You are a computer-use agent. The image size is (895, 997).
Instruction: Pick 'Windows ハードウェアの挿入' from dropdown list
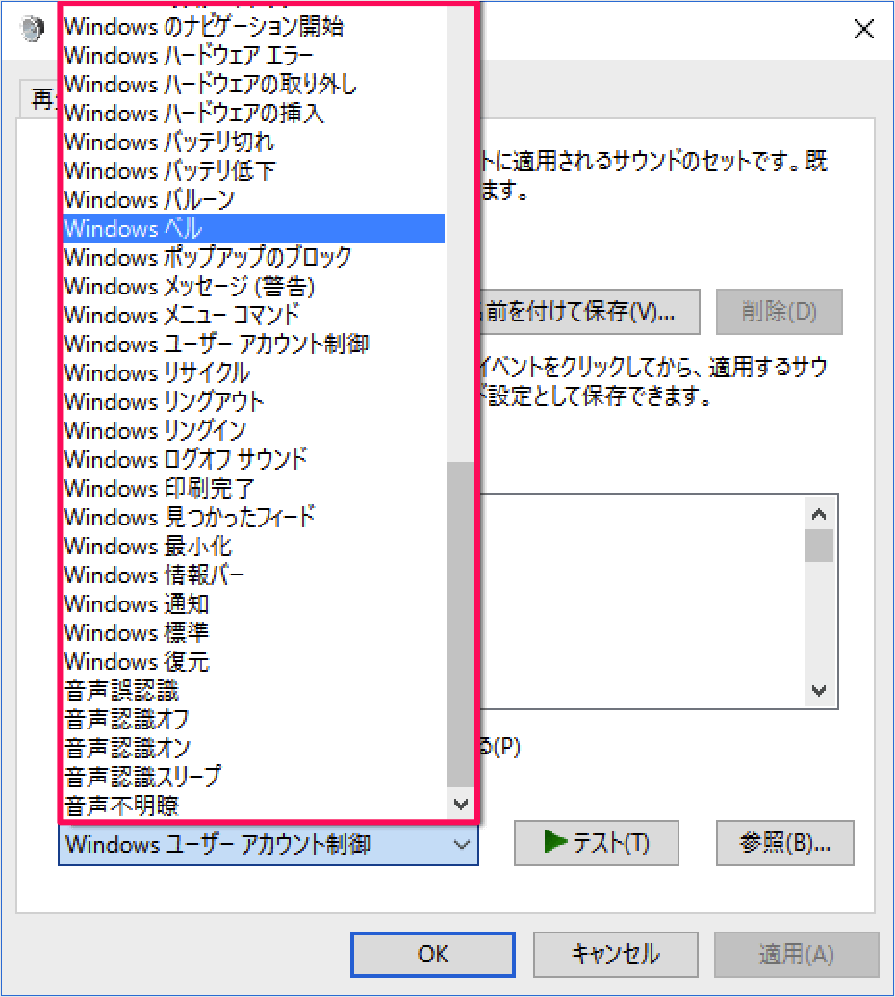(254, 114)
